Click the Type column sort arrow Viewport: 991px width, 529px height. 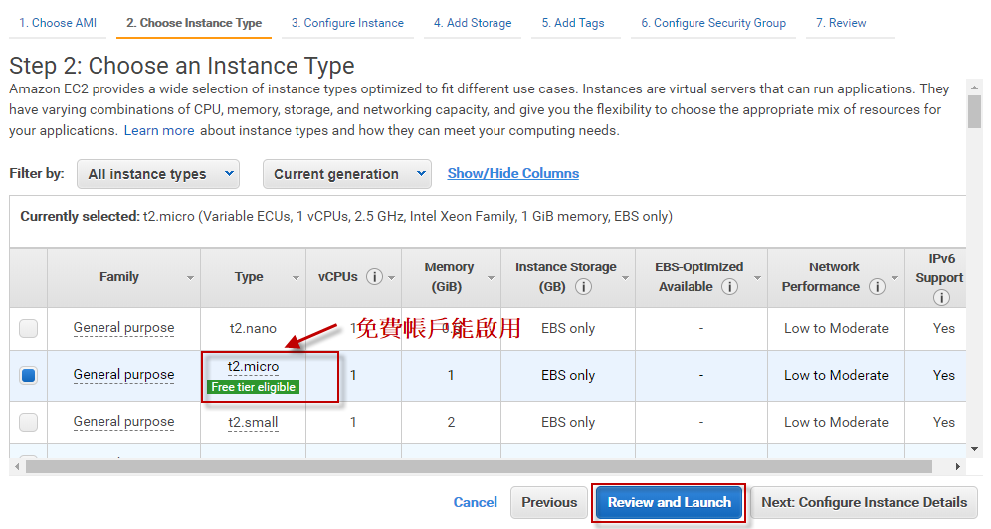pos(296,278)
